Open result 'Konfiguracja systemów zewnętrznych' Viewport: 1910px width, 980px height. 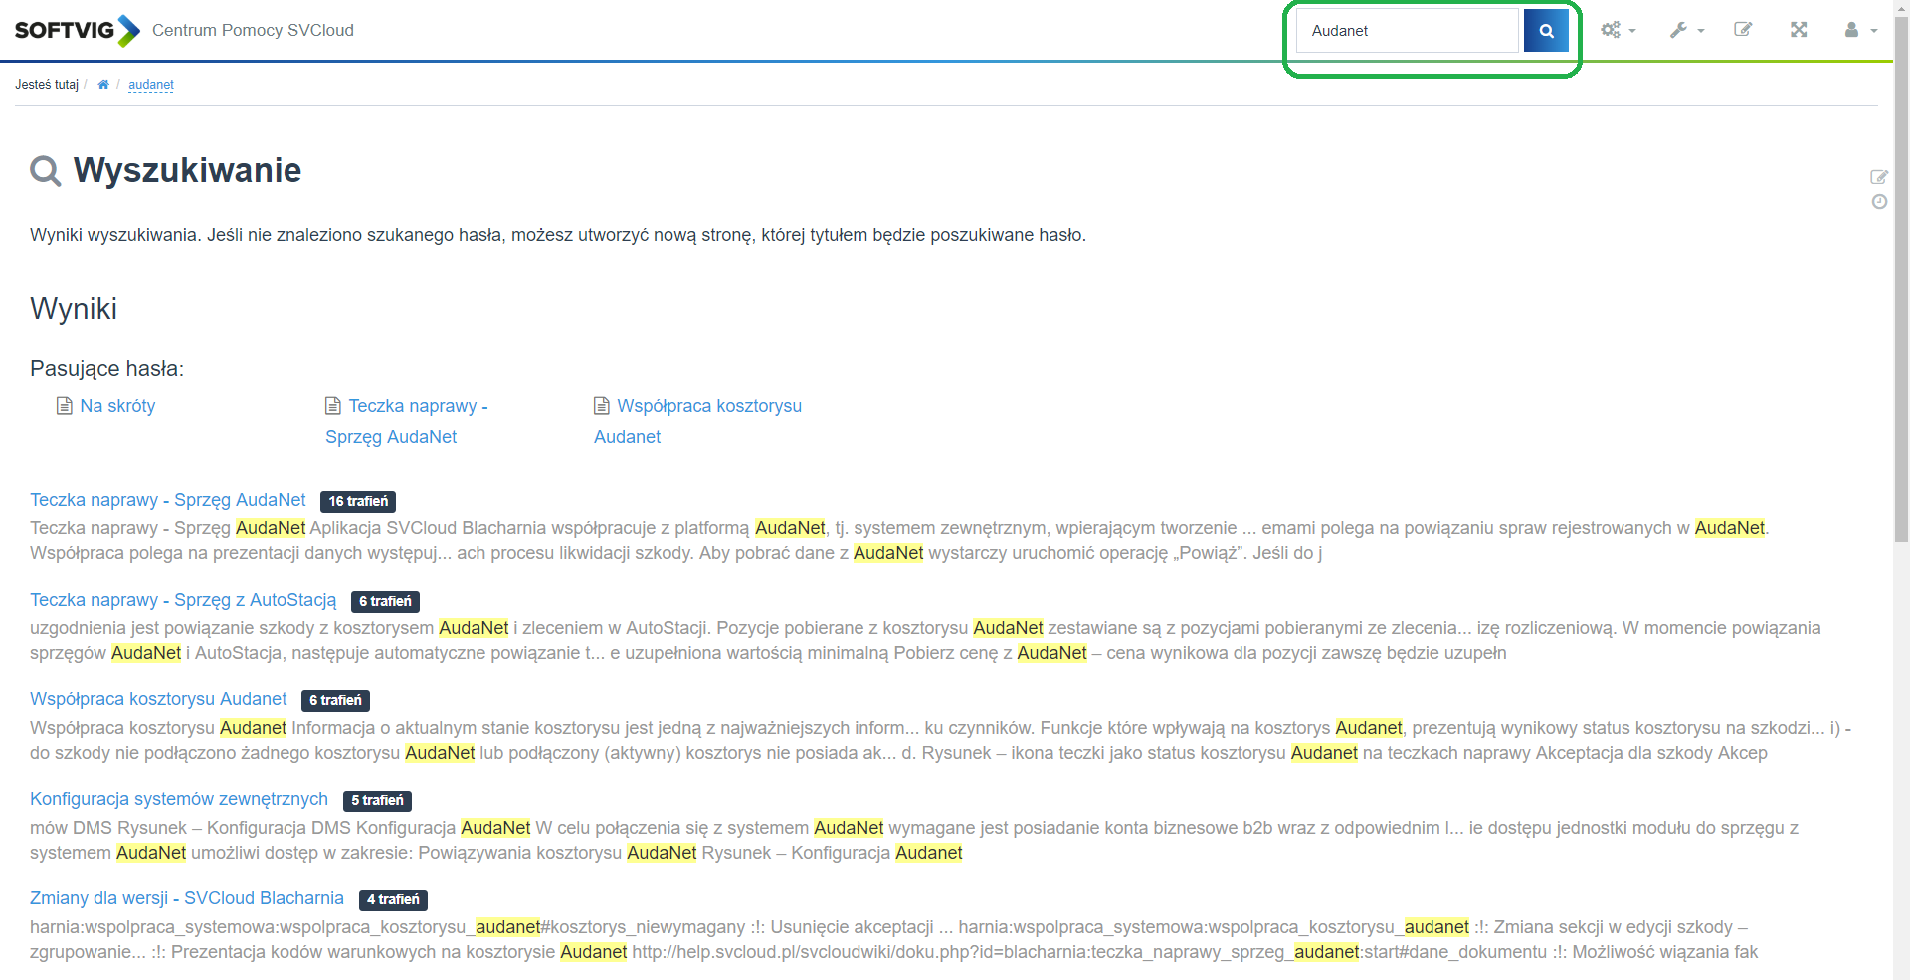coord(179,799)
